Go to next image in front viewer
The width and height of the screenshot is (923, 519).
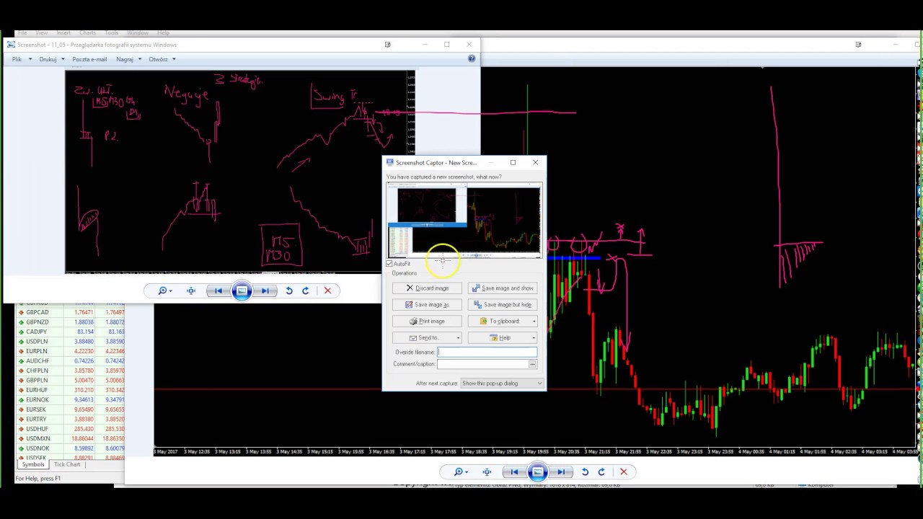click(265, 290)
